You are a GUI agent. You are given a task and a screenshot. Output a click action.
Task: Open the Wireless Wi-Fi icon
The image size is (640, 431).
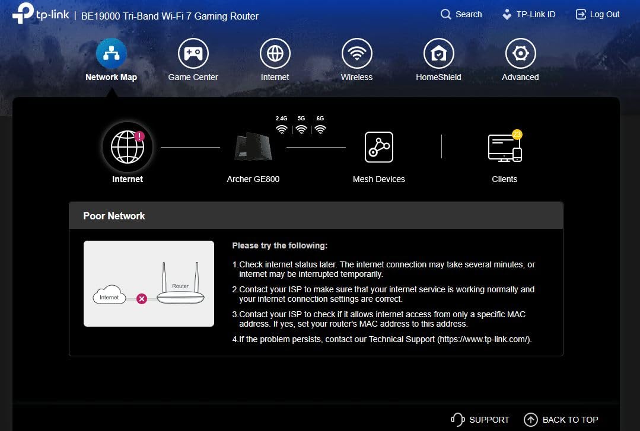(356, 53)
